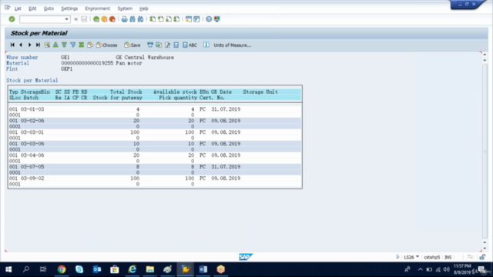
Task: Click the column-left arrow in the list toolbar
Action: point(21,45)
